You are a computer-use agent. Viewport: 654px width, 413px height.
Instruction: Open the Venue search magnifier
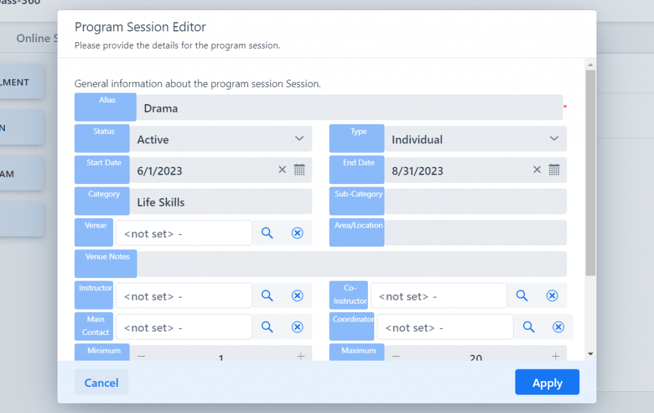click(267, 233)
